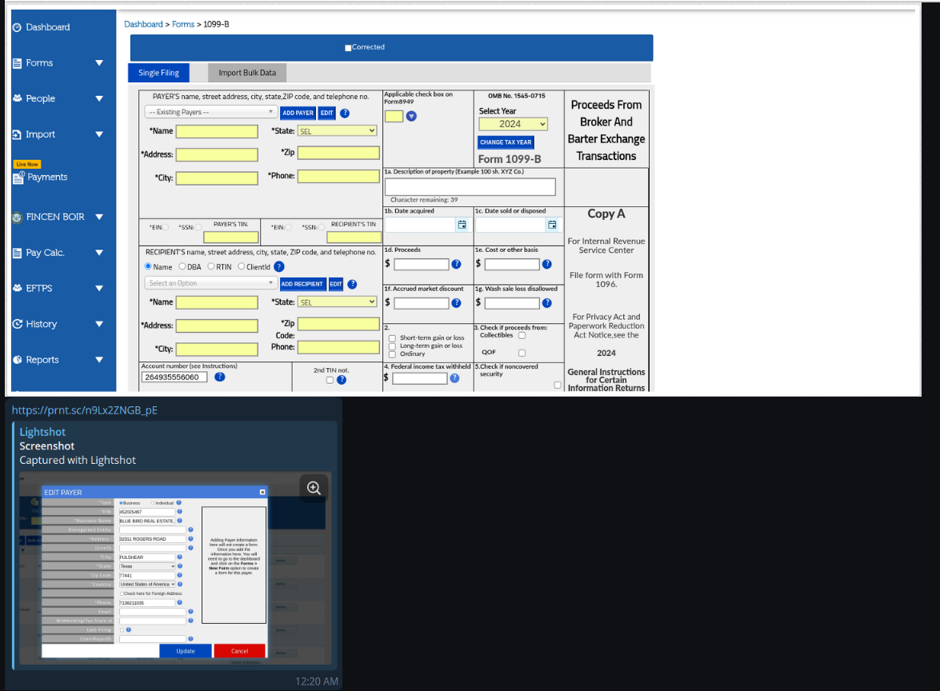
Task: Open the Select Year dropdown showing 2024
Action: [513, 124]
